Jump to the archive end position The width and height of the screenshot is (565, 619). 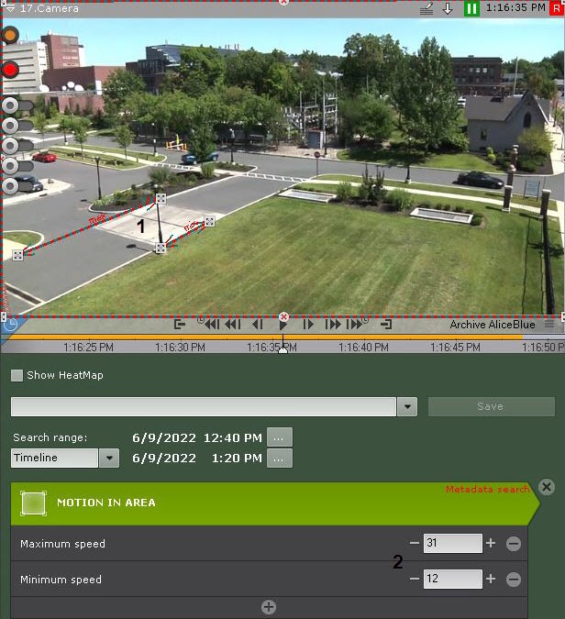click(386, 325)
